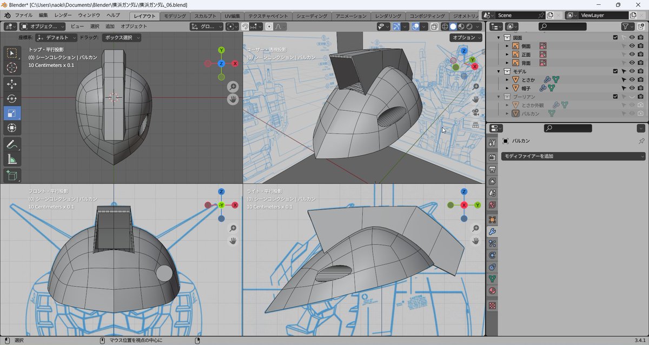Toggle snapping magnet in header
This screenshot has height=345, width=649.
click(x=245, y=26)
